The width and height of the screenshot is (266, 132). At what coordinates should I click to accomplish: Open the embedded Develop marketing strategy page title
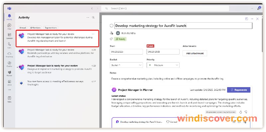click(x=141, y=122)
